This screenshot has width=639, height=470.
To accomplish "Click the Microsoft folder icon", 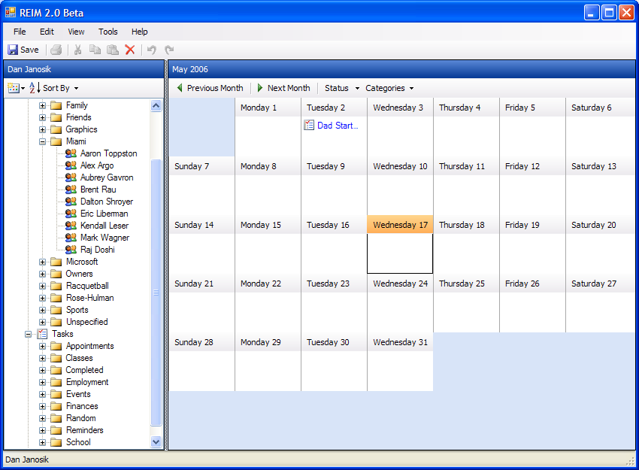I will 56,262.
